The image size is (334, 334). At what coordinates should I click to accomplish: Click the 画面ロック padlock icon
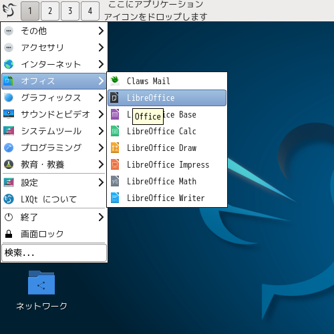tap(9, 234)
